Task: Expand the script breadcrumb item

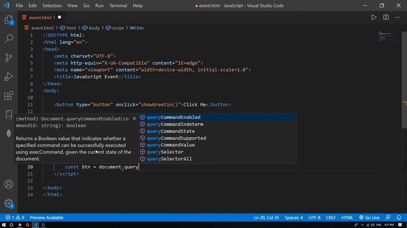Action: click(x=114, y=28)
